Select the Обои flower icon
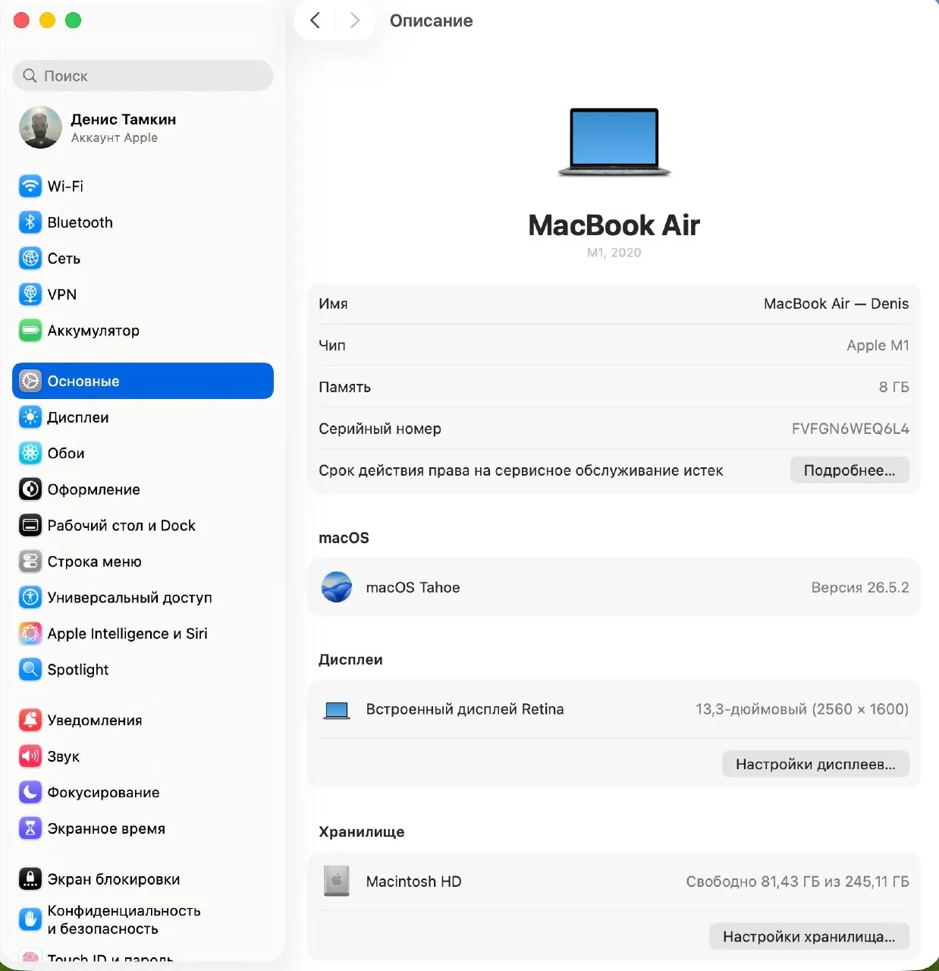The image size is (939, 971). pos(30,453)
